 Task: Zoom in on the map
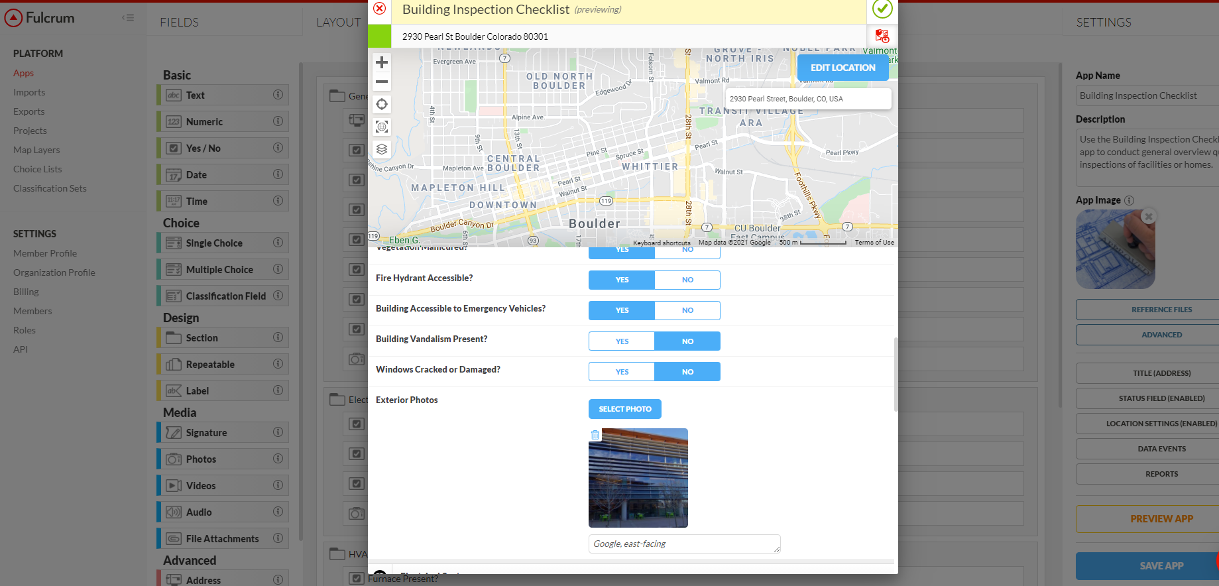click(x=382, y=63)
